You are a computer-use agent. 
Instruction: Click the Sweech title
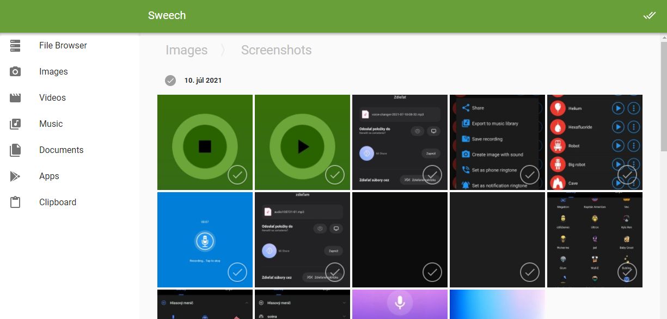(x=167, y=15)
